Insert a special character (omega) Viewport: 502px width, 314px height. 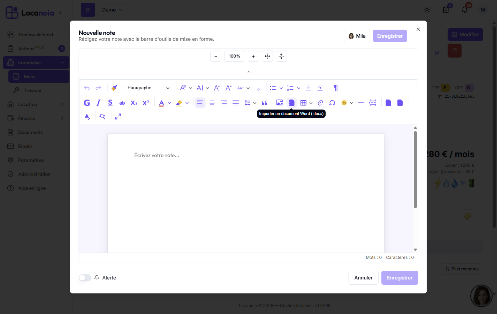[x=332, y=103]
